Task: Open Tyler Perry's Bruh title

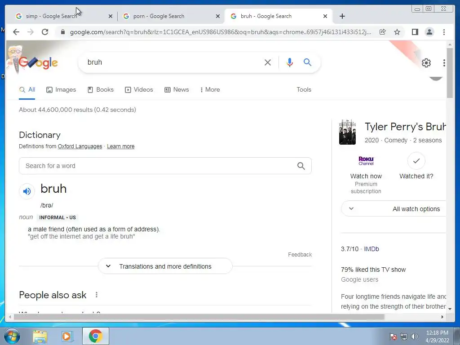Action: point(405,127)
